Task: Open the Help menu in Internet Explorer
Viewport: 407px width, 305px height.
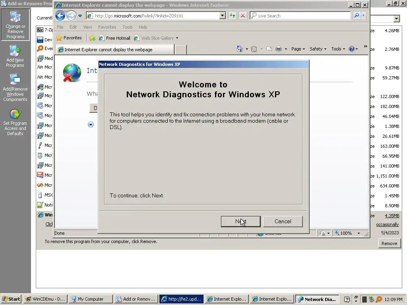Action: tap(143, 27)
